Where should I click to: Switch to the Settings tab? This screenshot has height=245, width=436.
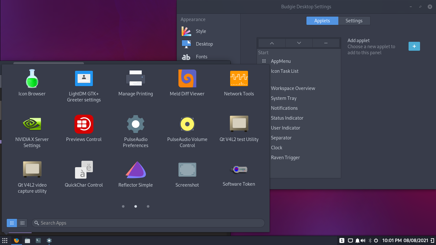point(354,21)
